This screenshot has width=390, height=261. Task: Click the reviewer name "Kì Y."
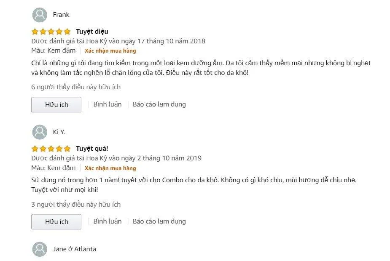click(60, 132)
